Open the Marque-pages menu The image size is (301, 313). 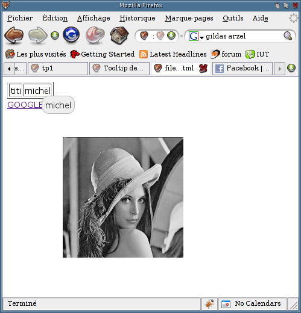click(x=189, y=18)
